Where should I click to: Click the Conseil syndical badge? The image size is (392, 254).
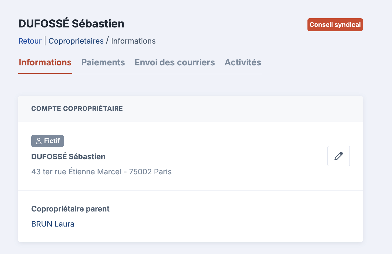pyautogui.click(x=335, y=25)
